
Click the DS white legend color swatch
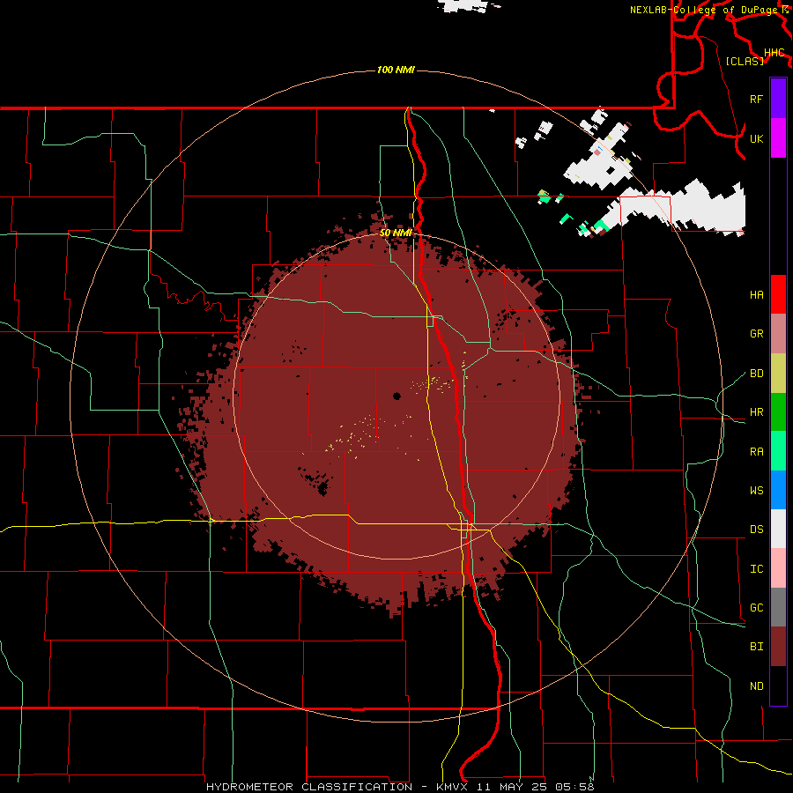(778, 529)
